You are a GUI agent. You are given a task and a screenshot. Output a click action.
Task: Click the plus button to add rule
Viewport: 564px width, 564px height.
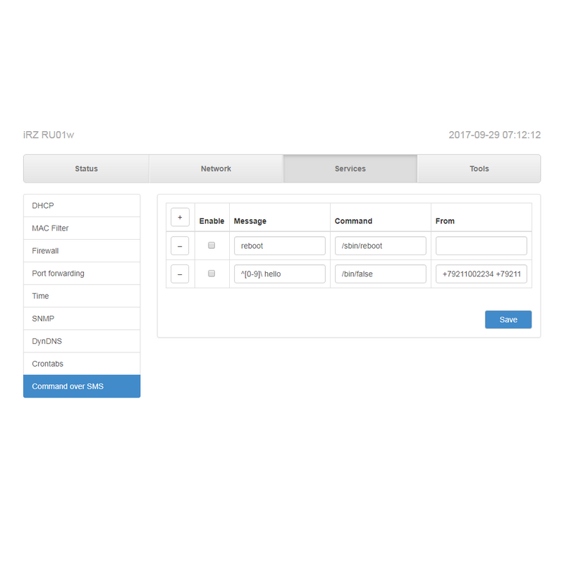tap(180, 217)
